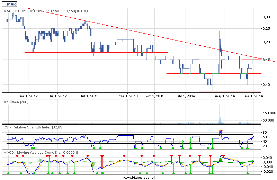
Task: Click the 150 000 volume axis label
Action: click(x=269, y=113)
